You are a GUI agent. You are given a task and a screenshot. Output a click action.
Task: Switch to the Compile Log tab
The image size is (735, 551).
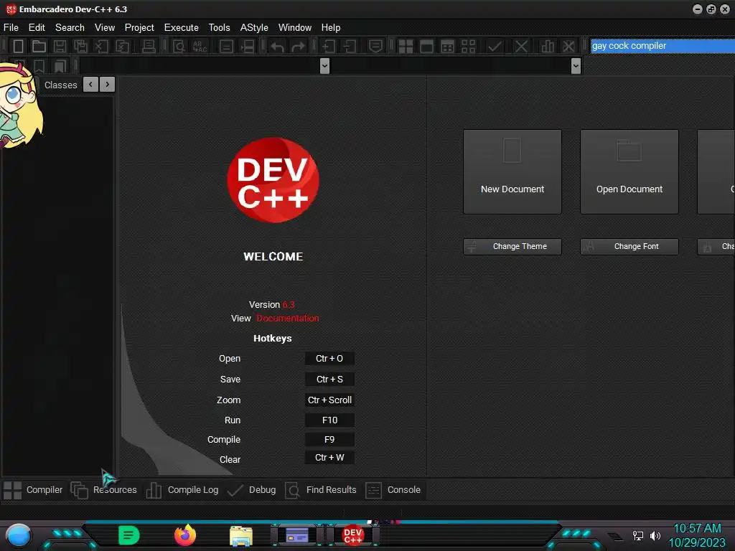(182, 490)
